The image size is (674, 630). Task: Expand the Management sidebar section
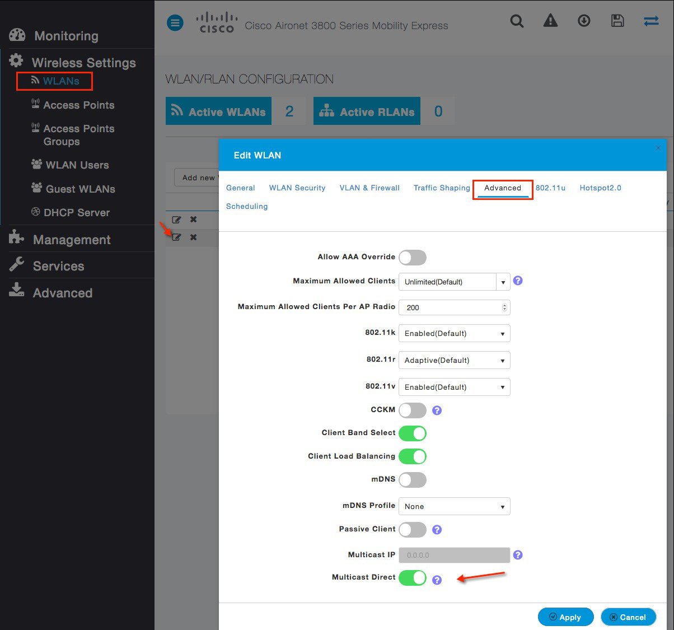click(x=72, y=240)
